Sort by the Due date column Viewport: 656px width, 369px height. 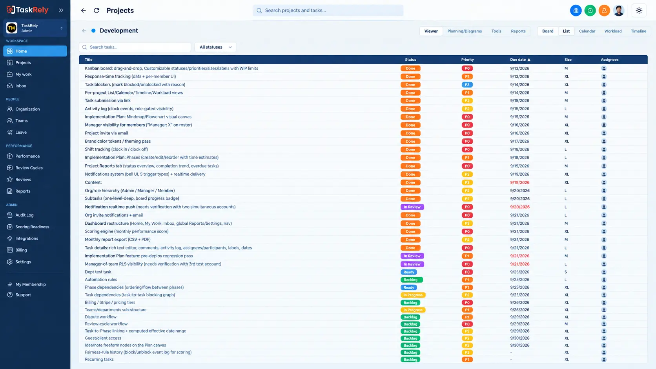point(520,60)
